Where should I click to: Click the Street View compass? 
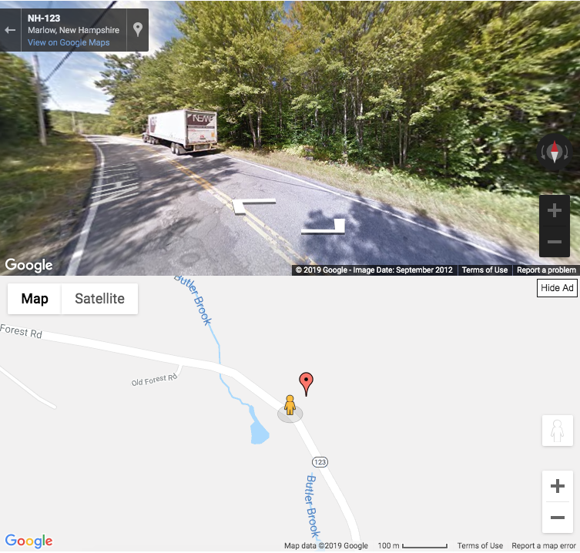[x=554, y=152]
